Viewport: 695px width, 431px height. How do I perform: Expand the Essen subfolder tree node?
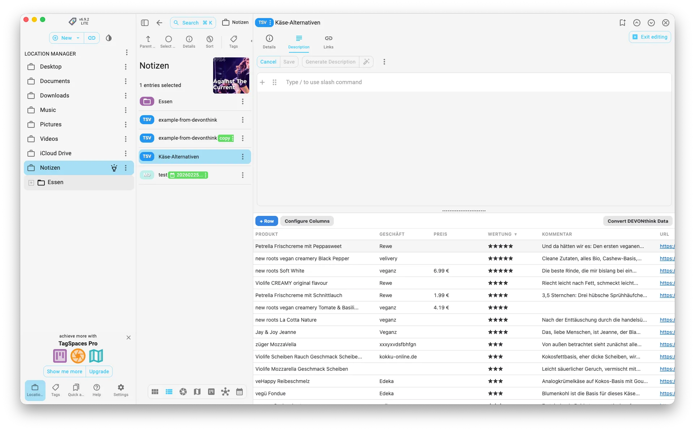click(31, 183)
